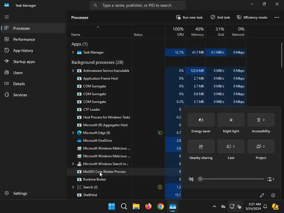Open the three-dot more options menu
This screenshot has height=213, width=284.
pos(277,17)
